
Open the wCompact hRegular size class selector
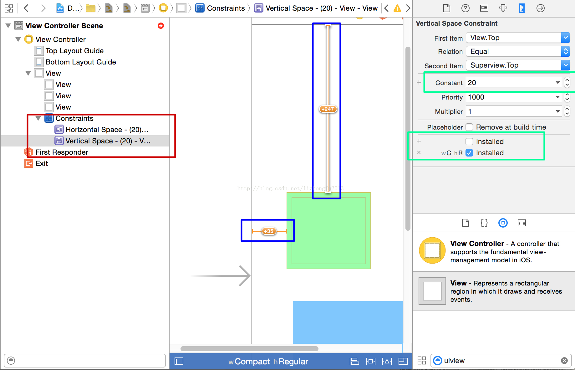click(268, 362)
